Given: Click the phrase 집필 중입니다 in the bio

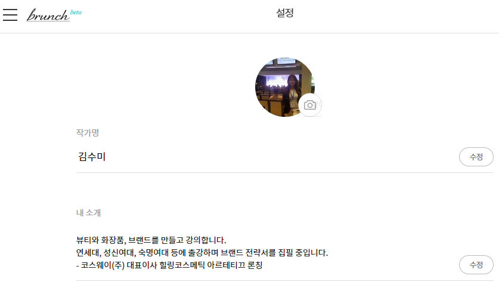Looking at the screenshot, I should (303, 253).
